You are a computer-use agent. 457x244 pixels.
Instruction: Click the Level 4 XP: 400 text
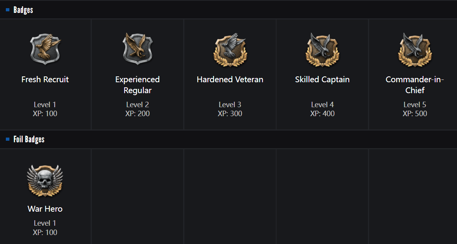click(322, 109)
